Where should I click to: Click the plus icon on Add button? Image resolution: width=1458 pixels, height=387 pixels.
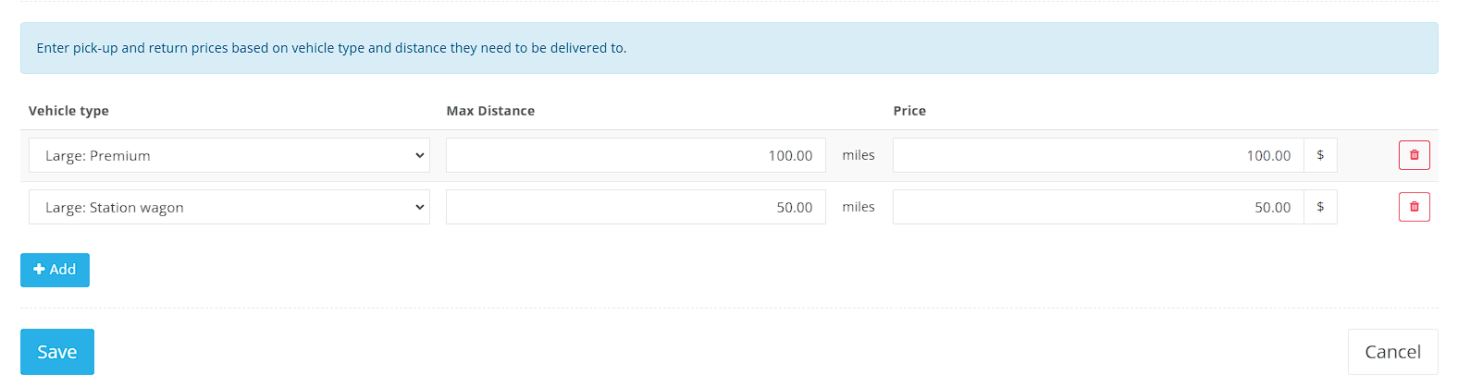(39, 270)
